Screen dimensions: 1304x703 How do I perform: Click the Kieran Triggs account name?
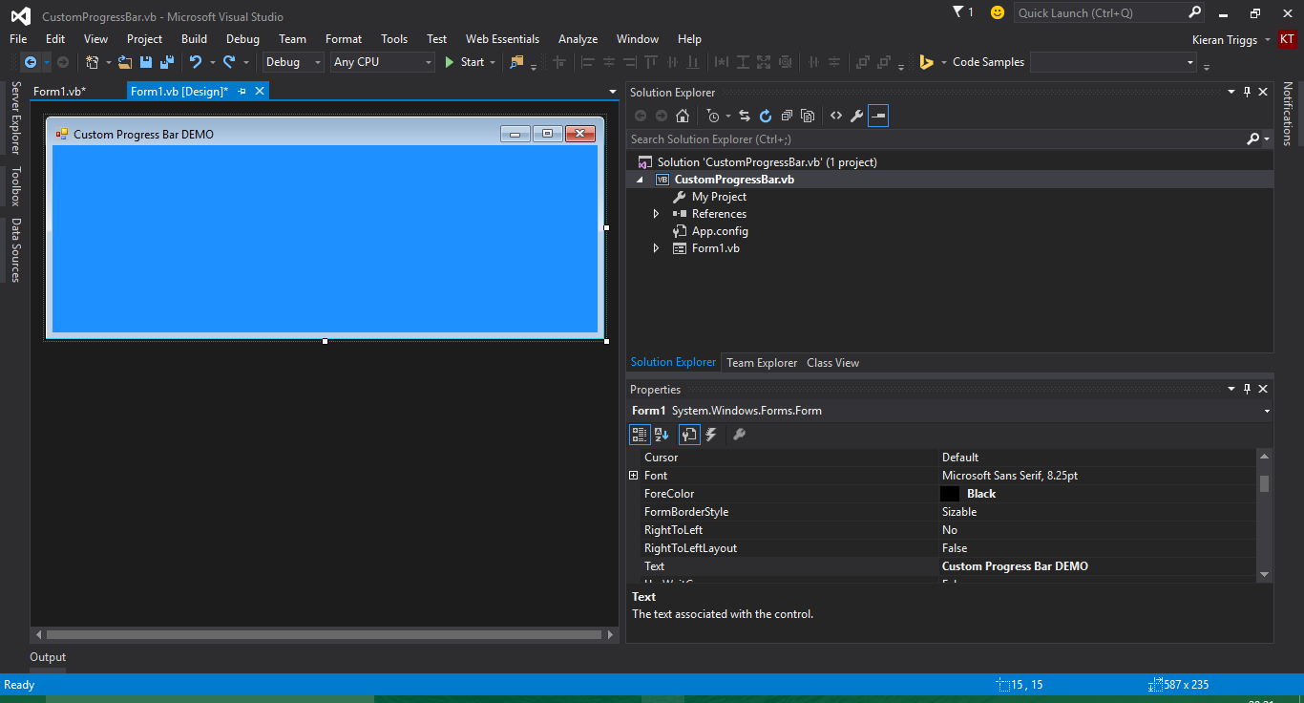pos(1225,39)
